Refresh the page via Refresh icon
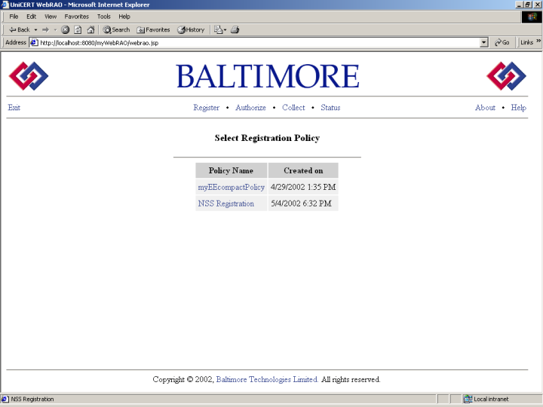This screenshot has height=407, width=543. pyautogui.click(x=78, y=29)
